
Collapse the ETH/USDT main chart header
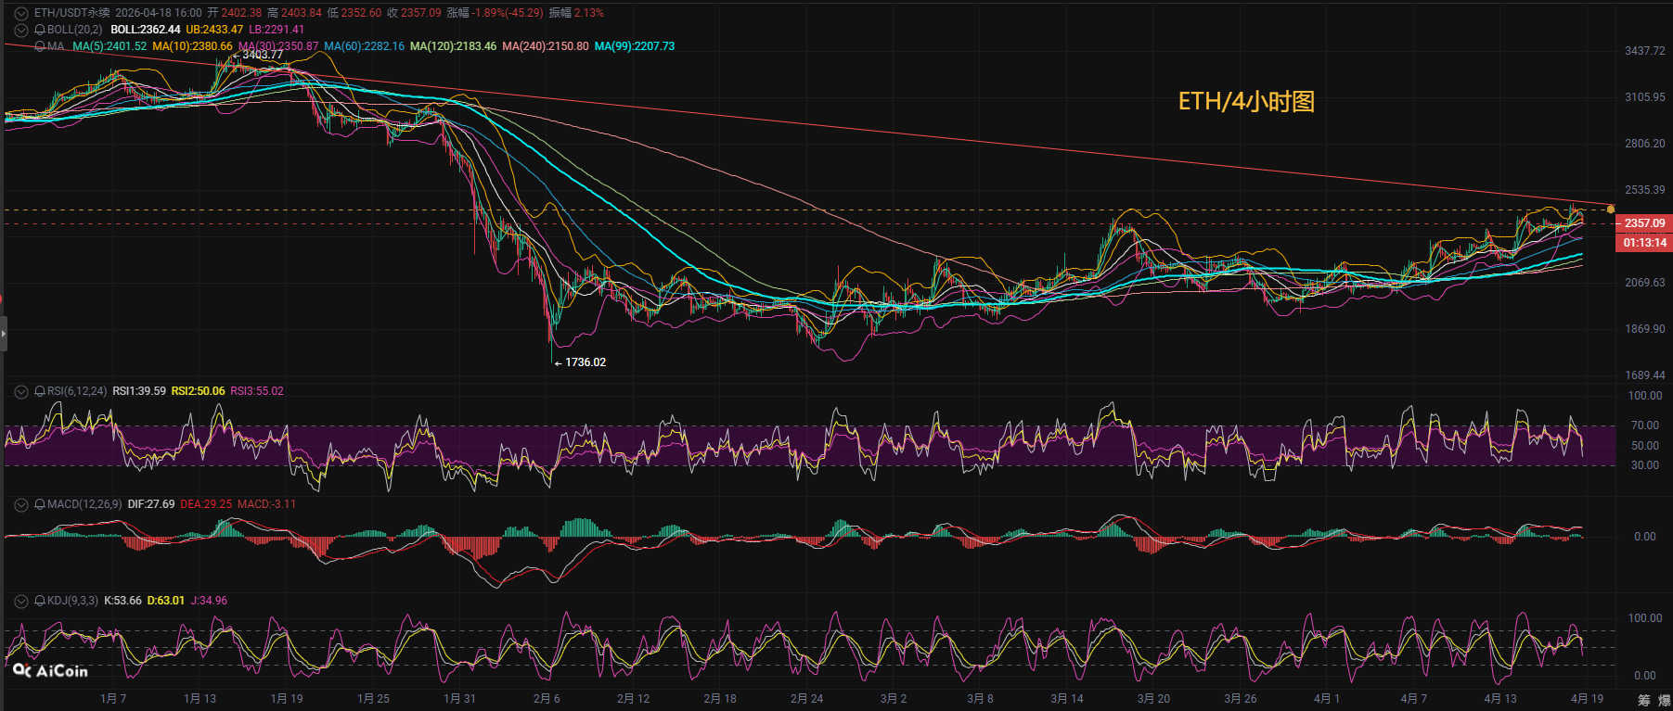click(x=20, y=13)
